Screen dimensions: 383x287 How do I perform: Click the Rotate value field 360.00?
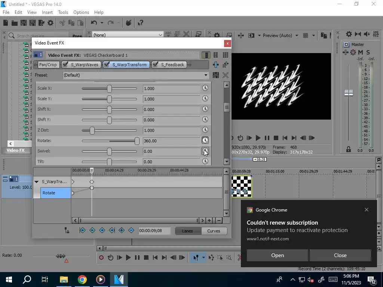coord(171,141)
